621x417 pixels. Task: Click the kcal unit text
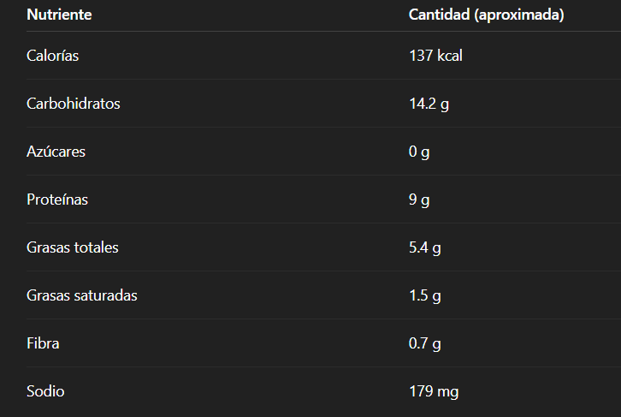[x=450, y=56]
